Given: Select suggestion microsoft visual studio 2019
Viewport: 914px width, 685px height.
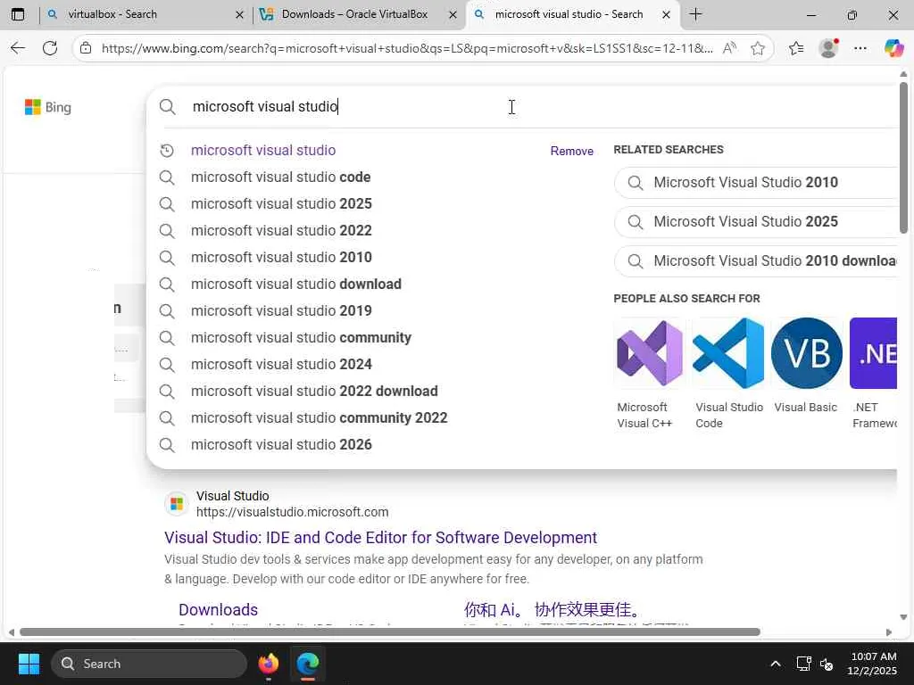Looking at the screenshot, I should (281, 311).
